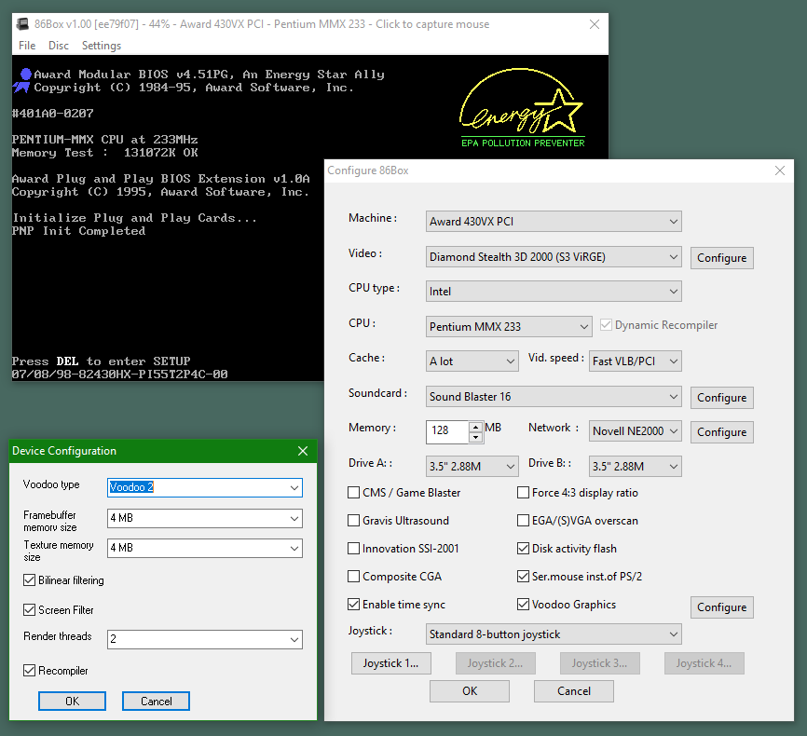Increase memory with spinner up arrow
The height and width of the screenshot is (736, 807).
tap(475, 427)
